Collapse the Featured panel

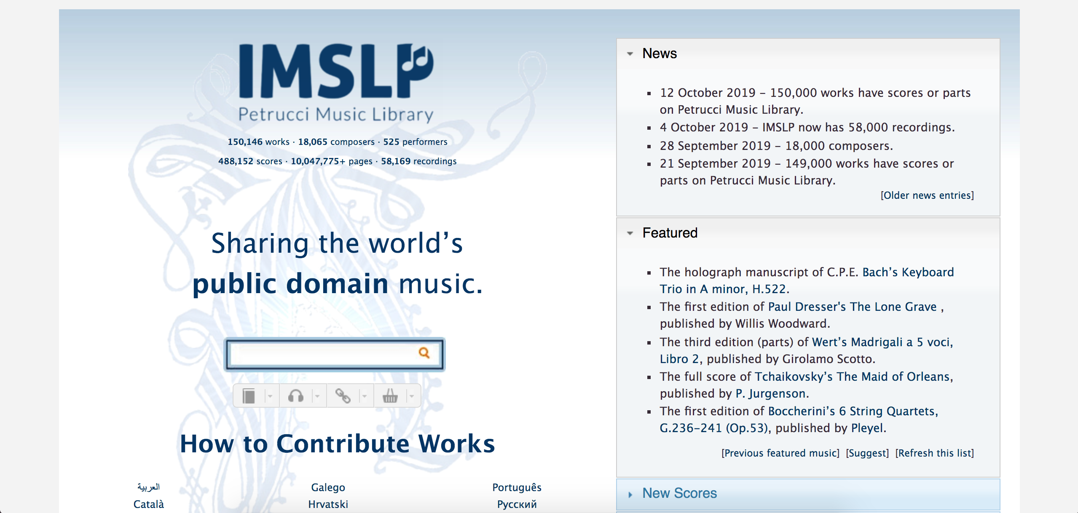pyautogui.click(x=630, y=233)
